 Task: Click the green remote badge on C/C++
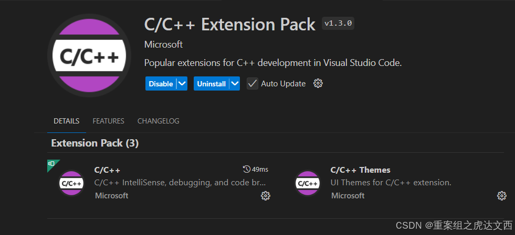click(x=51, y=163)
